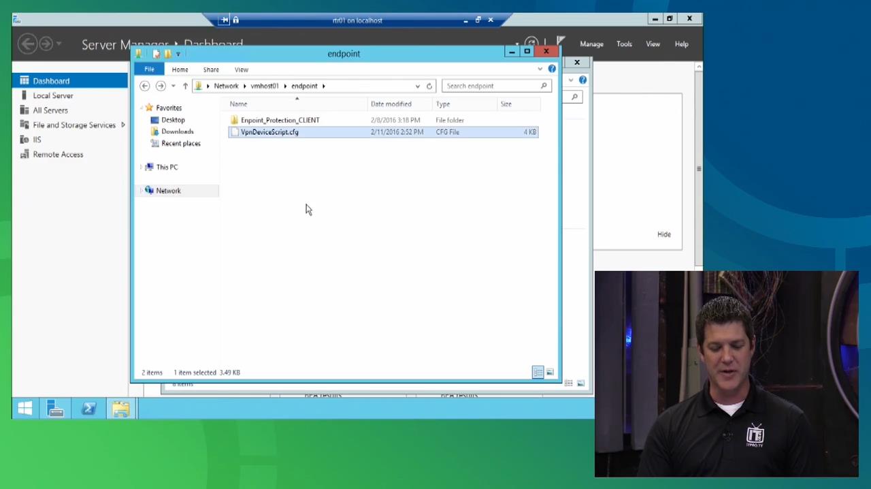
Task: Click Enpoint_Protection_CLIENT folder icon
Action: (x=234, y=120)
